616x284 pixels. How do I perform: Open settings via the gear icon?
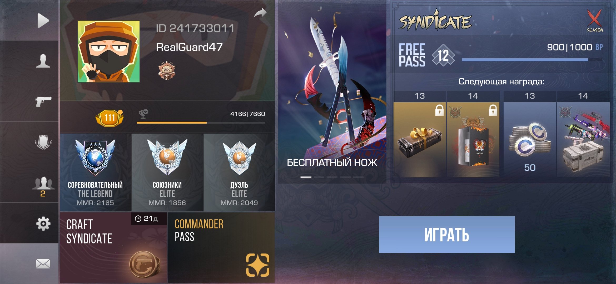[43, 224]
